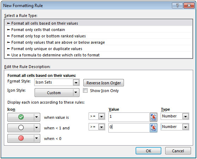Click the OK button
Screen dimensions: 197x159
(148, 151)
